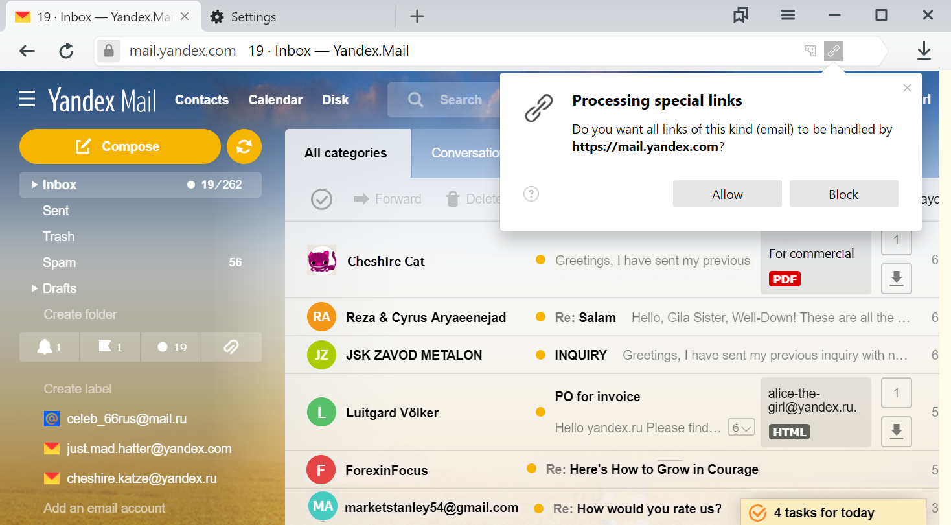Image resolution: width=951 pixels, height=525 pixels.
Task: Download attachment in Cheshire Cat message
Action: [x=897, y=279]
